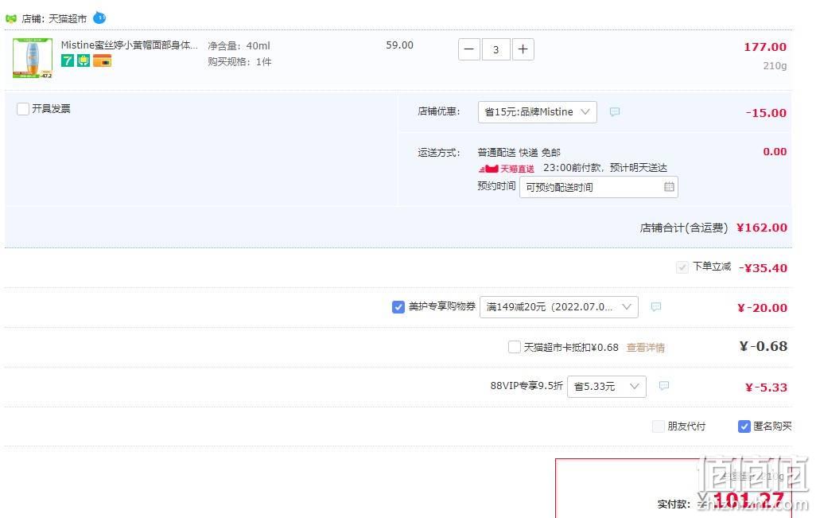Toggle the 下单立减 checkbox

[682, 267]
